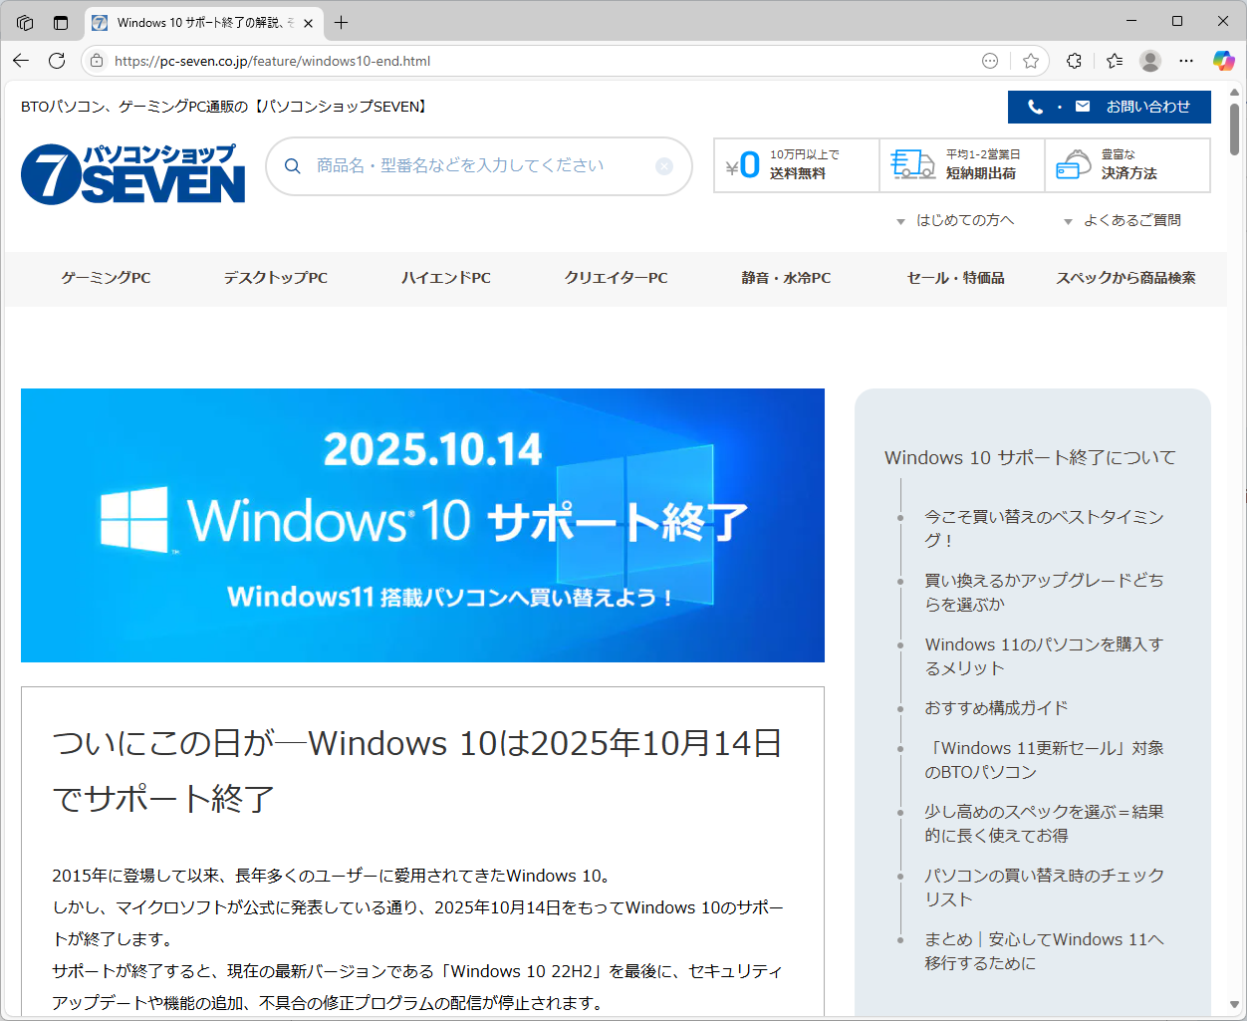The height and width of the screenshot is (1021, 1247).
Task: Click the PC Shop SEVEN logo
Action: 133,174
